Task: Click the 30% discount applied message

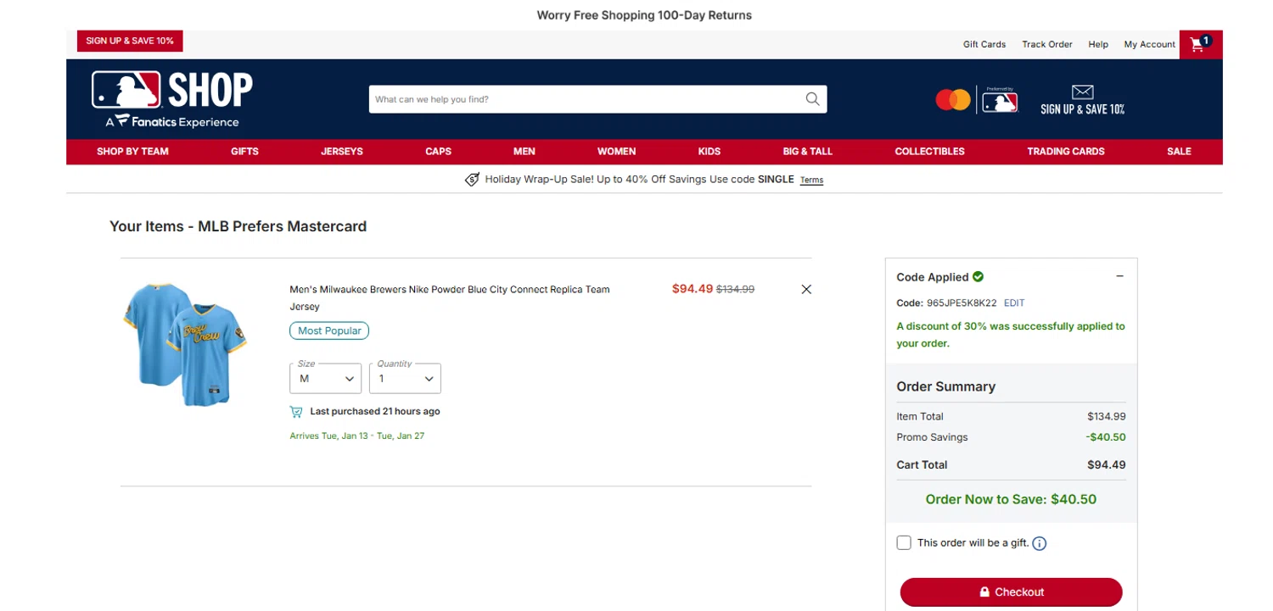Action: click(x=1011, y=335)
